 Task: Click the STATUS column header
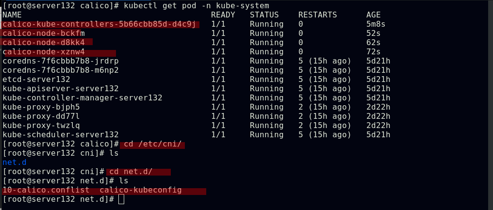coord(264,15)
